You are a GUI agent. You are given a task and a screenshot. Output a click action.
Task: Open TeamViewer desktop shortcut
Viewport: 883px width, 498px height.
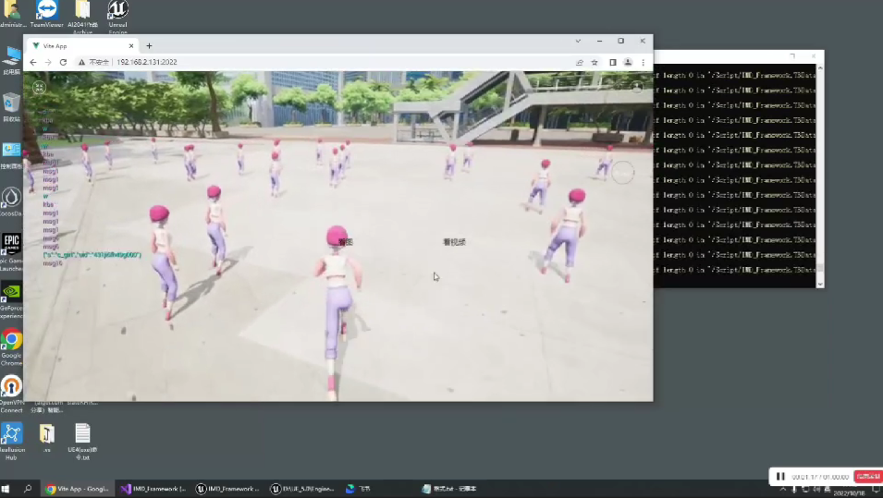[46, 11]
